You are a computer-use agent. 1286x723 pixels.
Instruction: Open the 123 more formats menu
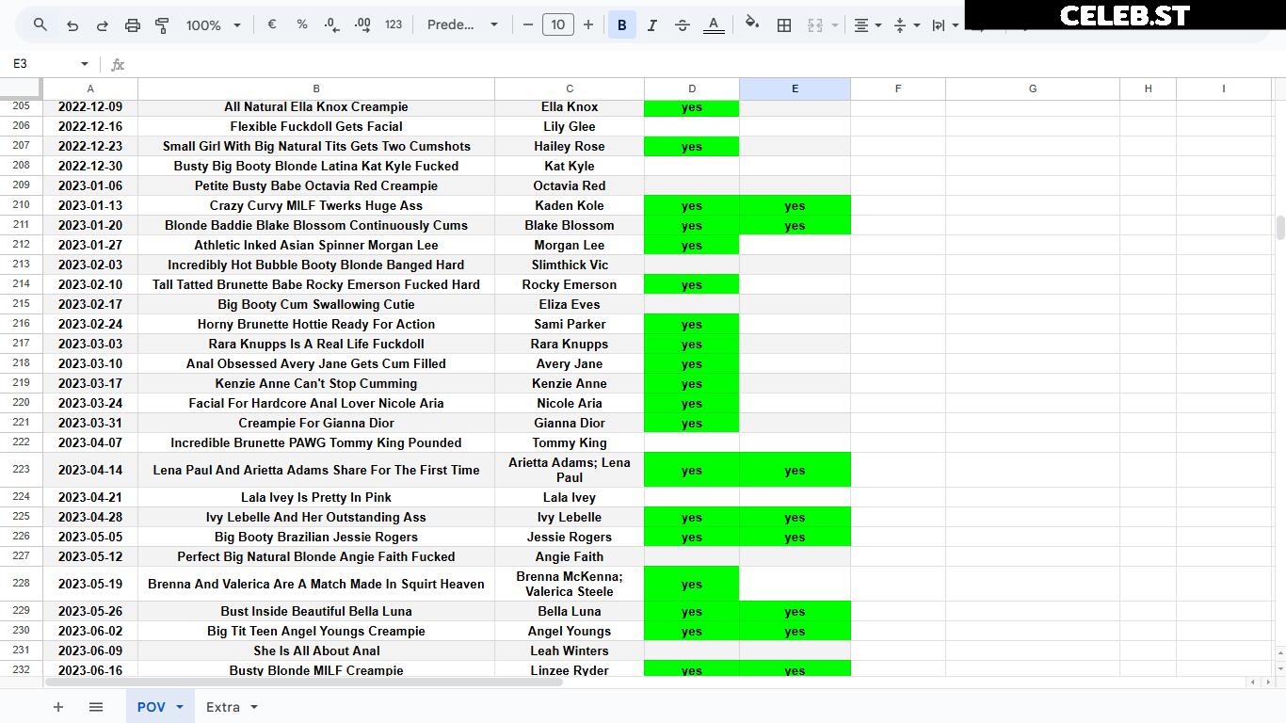394,25
